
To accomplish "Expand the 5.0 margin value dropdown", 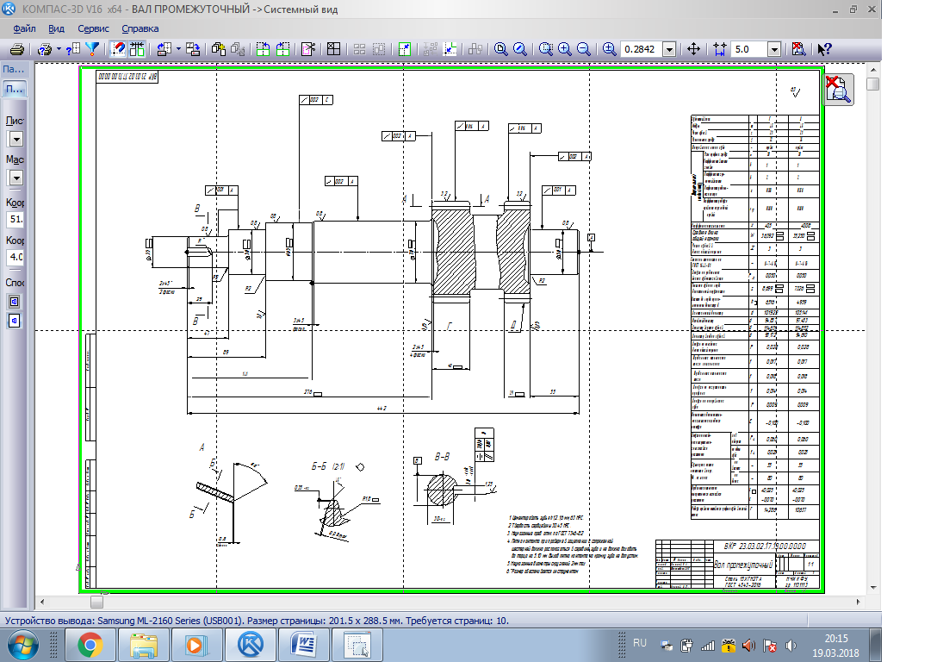I will point(773,49).
